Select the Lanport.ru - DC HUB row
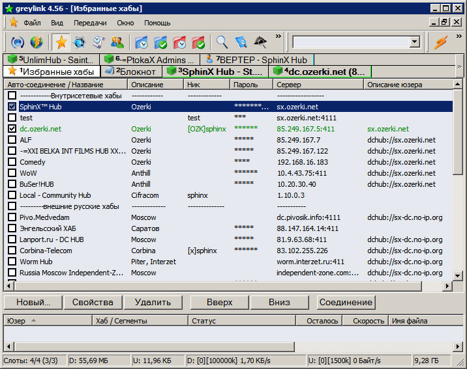 click(228, 239)
